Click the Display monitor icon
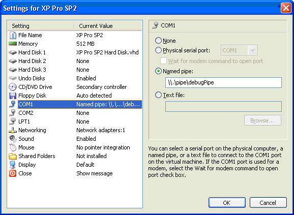The height and width of the screenshot is (215, 294). click(13, 165)
